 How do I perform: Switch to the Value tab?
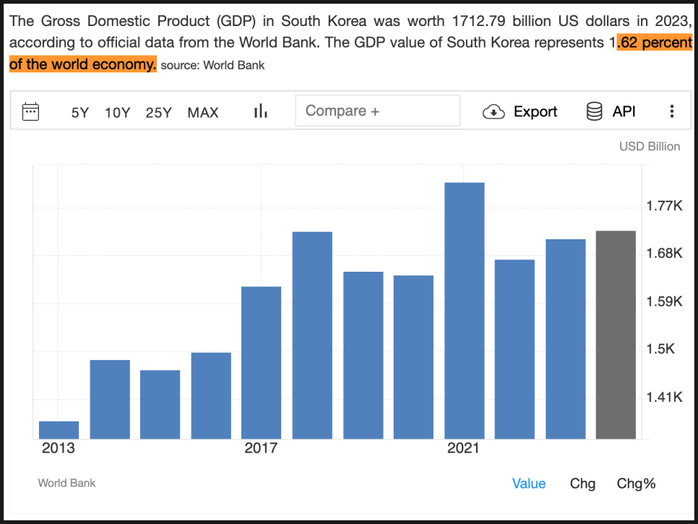529,484
